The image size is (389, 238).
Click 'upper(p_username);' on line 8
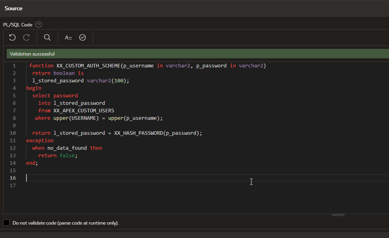(x=135, y=118)
